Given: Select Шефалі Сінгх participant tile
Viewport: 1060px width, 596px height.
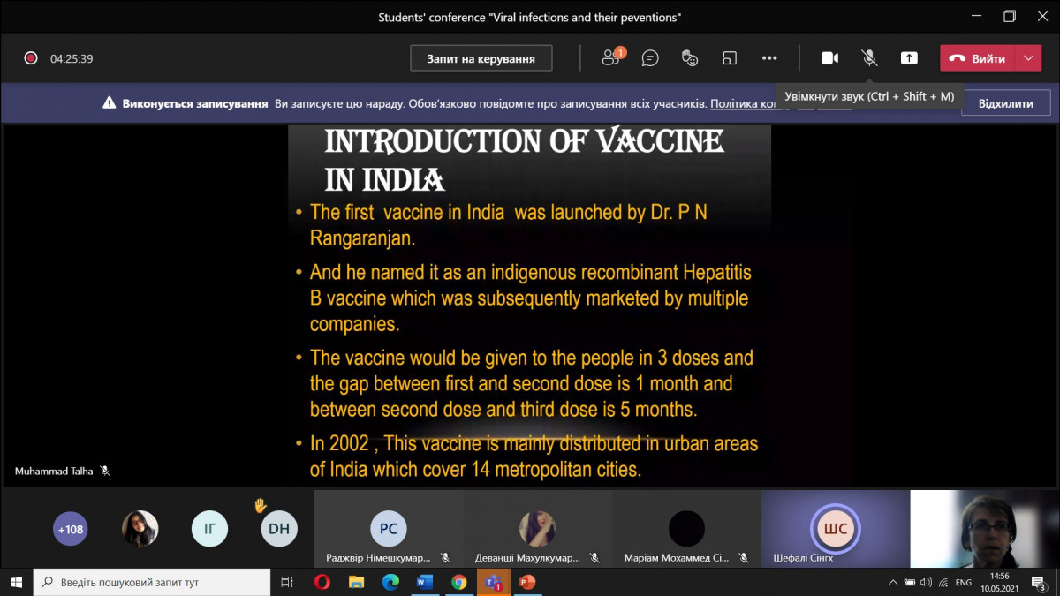Looking at the screenshot, I should pyautogui.click(x=835, y=530).
